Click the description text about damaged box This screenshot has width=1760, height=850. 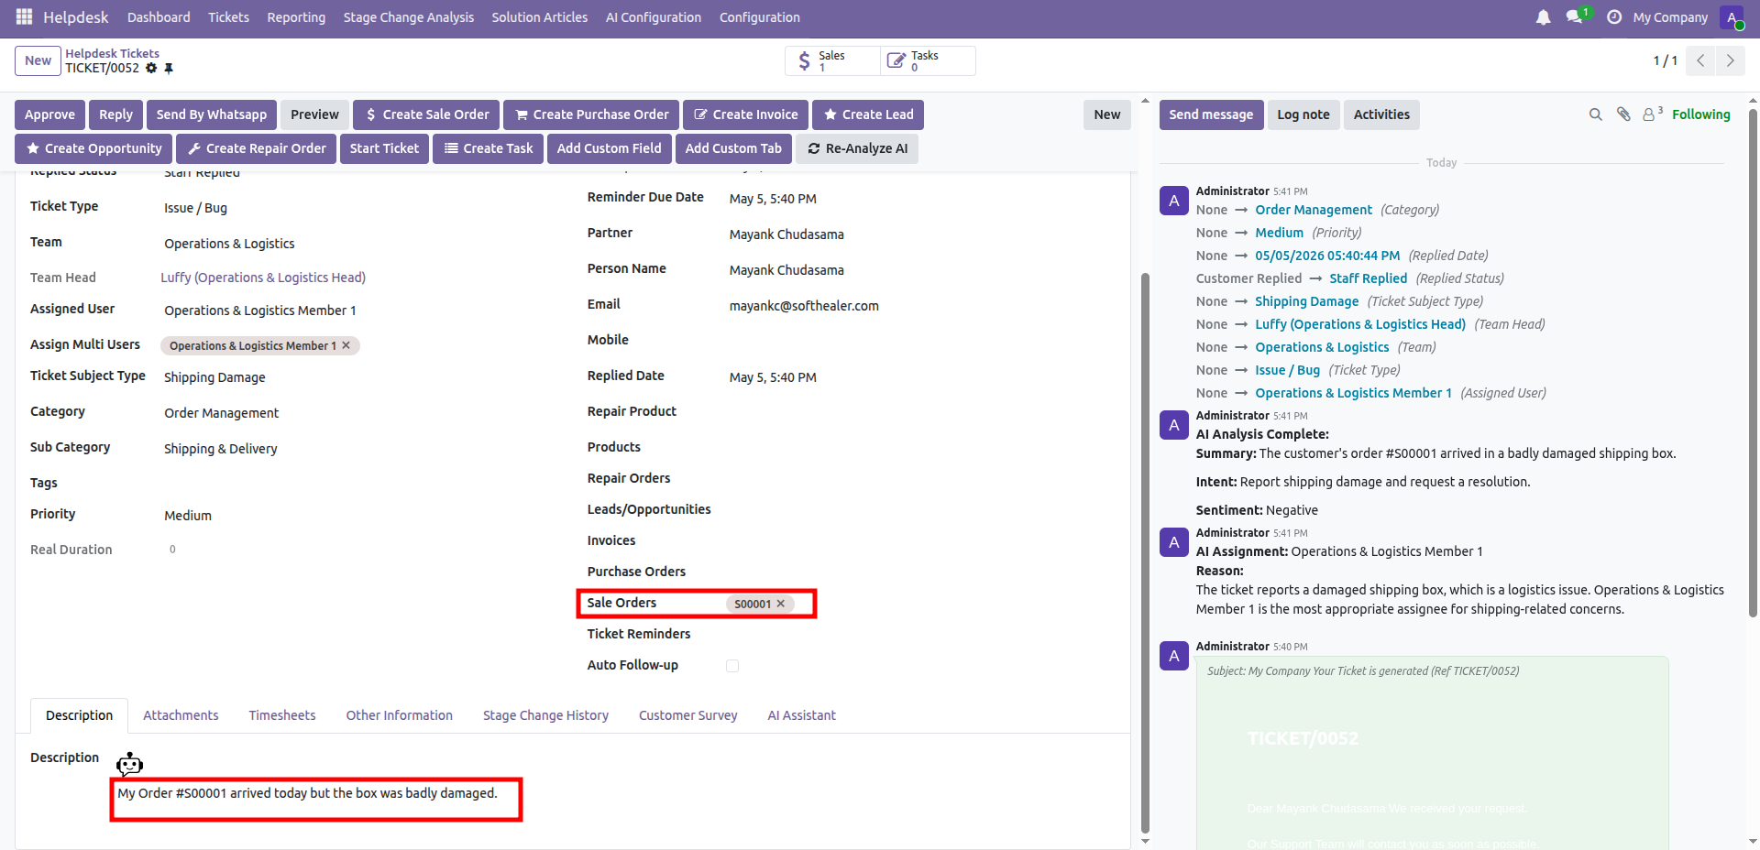tap(307, 793)
